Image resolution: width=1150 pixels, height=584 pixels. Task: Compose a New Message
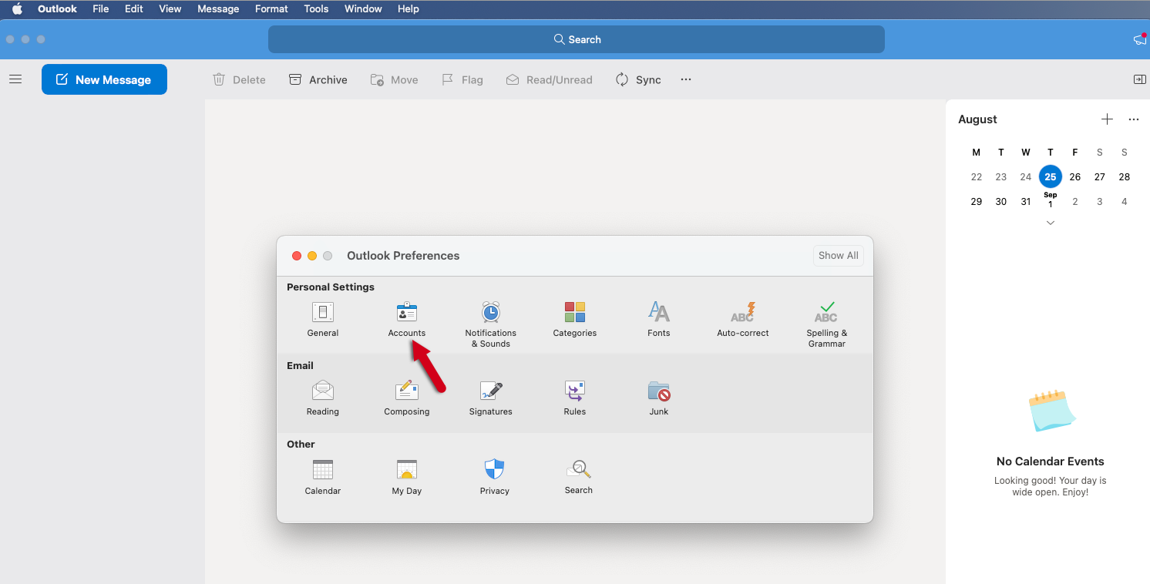[104, 79]
